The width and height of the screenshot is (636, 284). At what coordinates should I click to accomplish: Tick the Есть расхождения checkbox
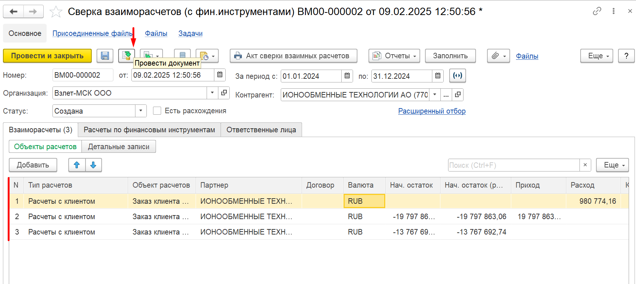click(157, 111)
